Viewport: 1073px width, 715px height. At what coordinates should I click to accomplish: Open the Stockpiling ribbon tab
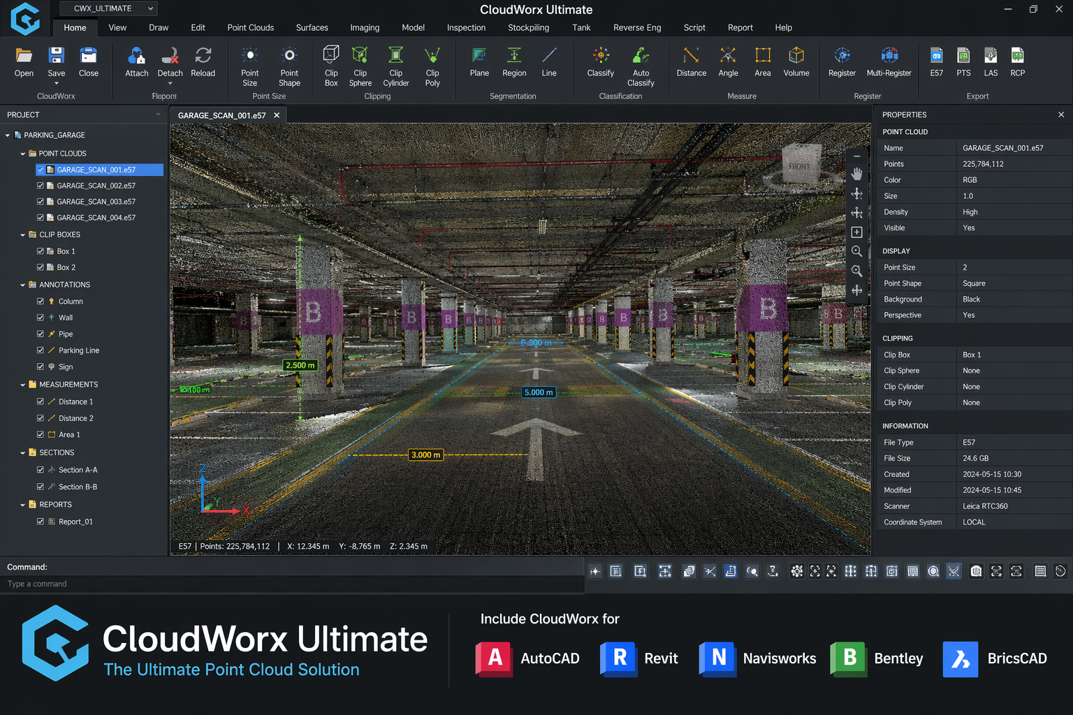(x=529, y=28)
